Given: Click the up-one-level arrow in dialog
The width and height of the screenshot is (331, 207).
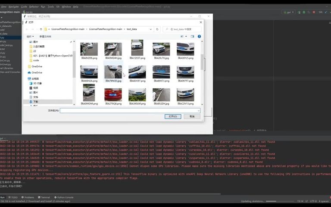Looking at the screenshot, I should tap(41, 29).
